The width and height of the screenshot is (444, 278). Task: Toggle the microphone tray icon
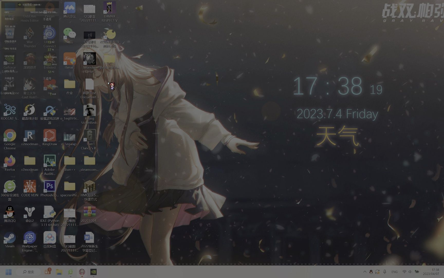[385, 272]
